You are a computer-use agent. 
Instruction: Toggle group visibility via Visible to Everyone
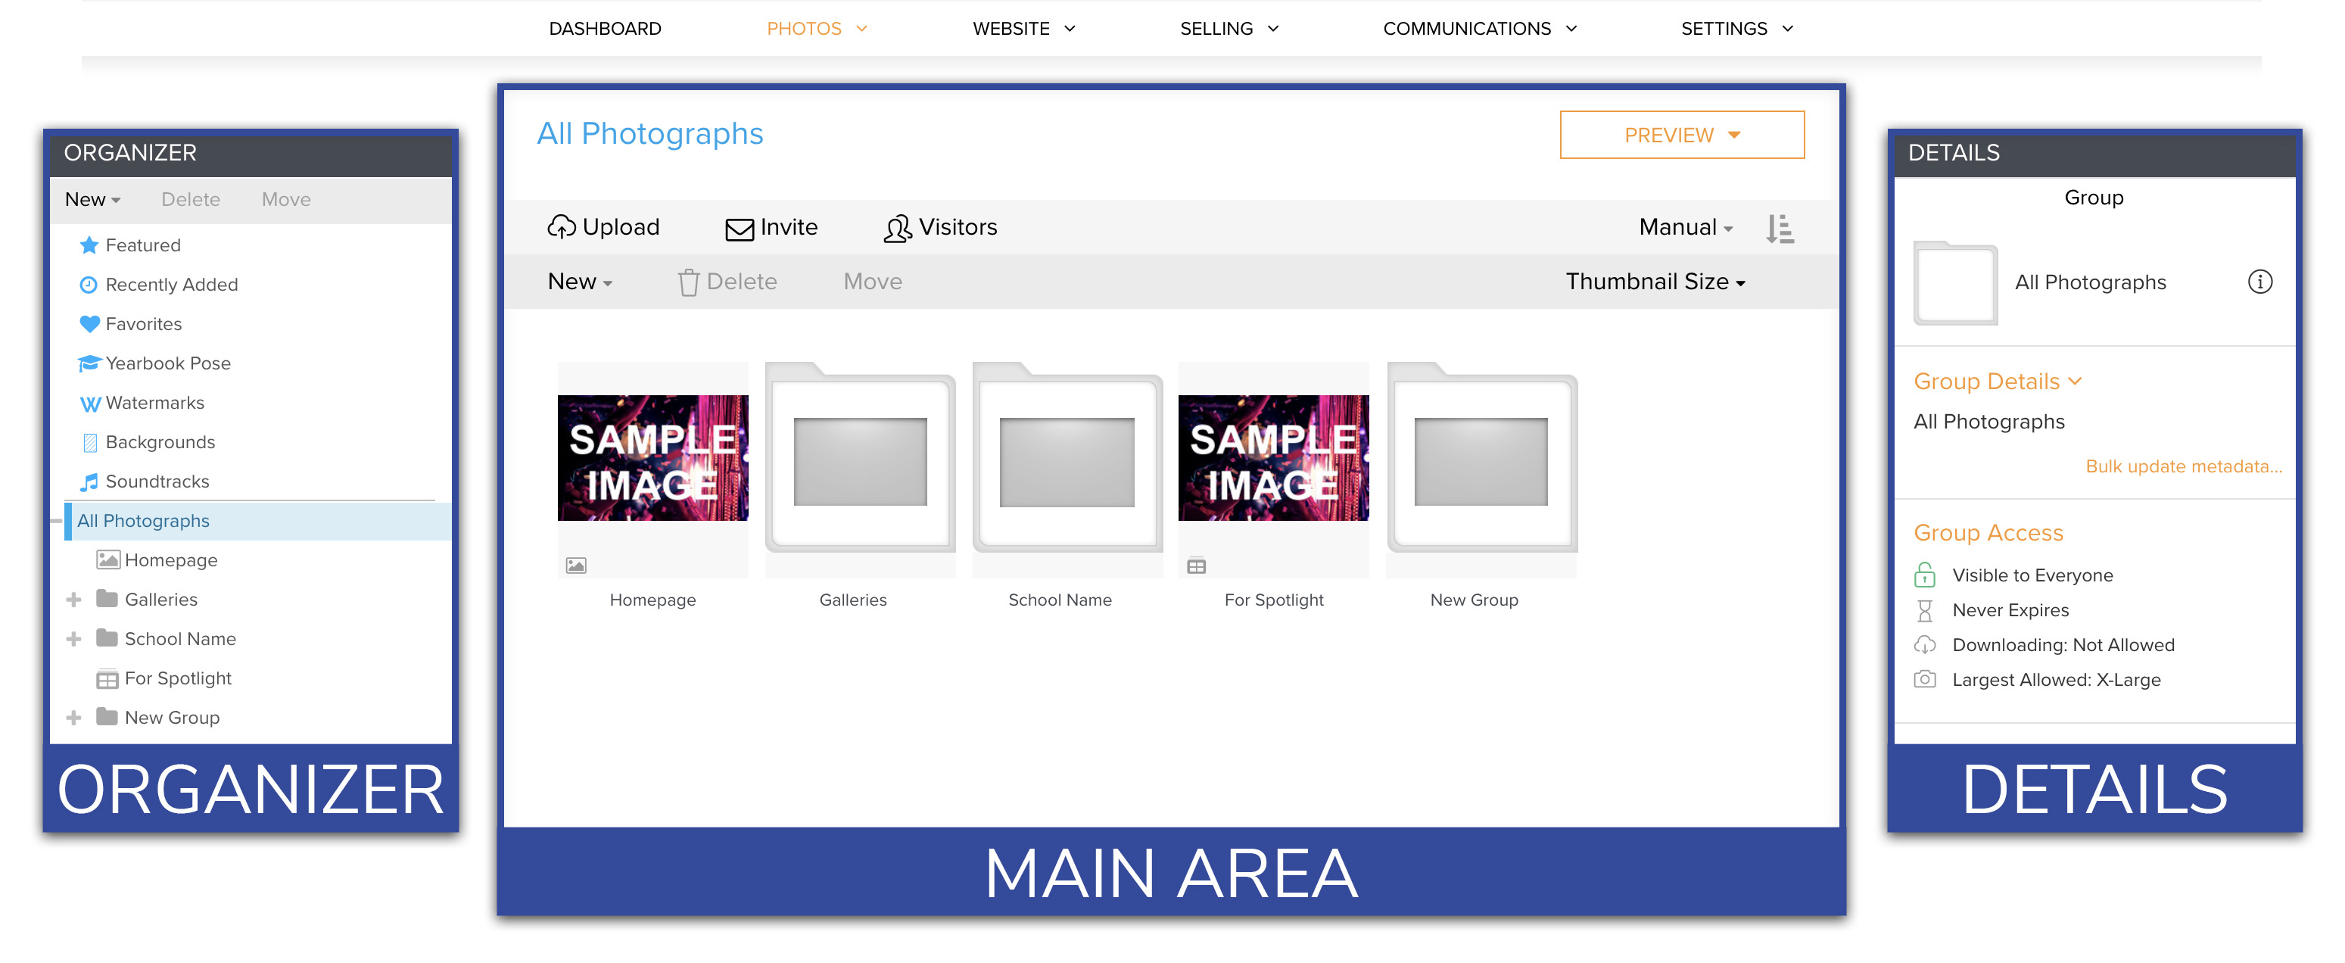(2032, 575)
